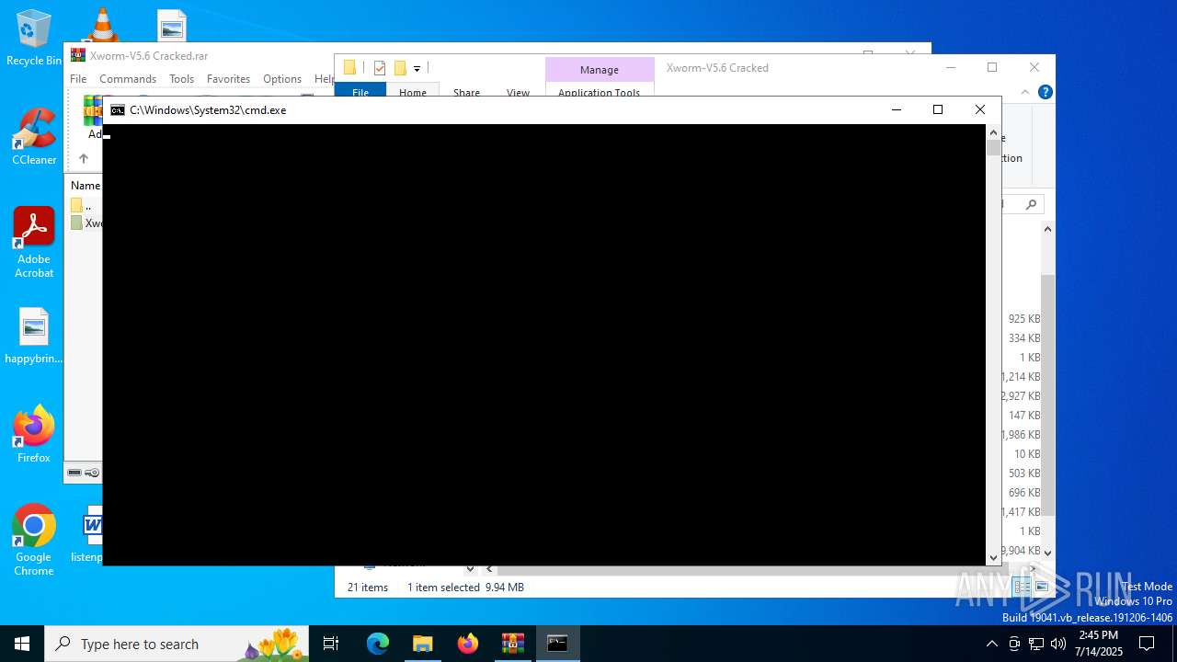Switch Explorer to large icons view

(x=1042, y=587)
